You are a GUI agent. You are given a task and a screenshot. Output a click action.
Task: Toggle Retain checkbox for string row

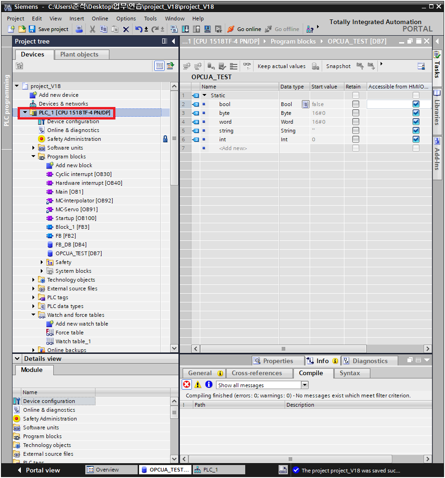[356, 131]
